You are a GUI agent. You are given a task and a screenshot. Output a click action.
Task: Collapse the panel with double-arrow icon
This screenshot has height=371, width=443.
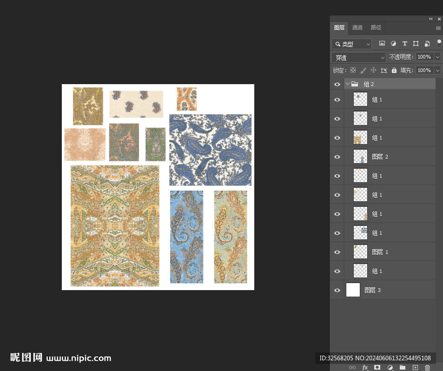tap(430, 19)
